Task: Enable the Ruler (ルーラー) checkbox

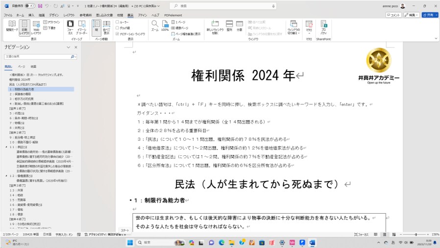Action: point(117,22)
